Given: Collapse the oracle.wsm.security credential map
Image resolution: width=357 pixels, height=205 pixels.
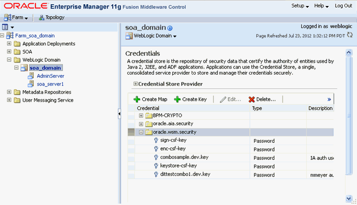Looking at the screenshot, I should pos(141,132).
